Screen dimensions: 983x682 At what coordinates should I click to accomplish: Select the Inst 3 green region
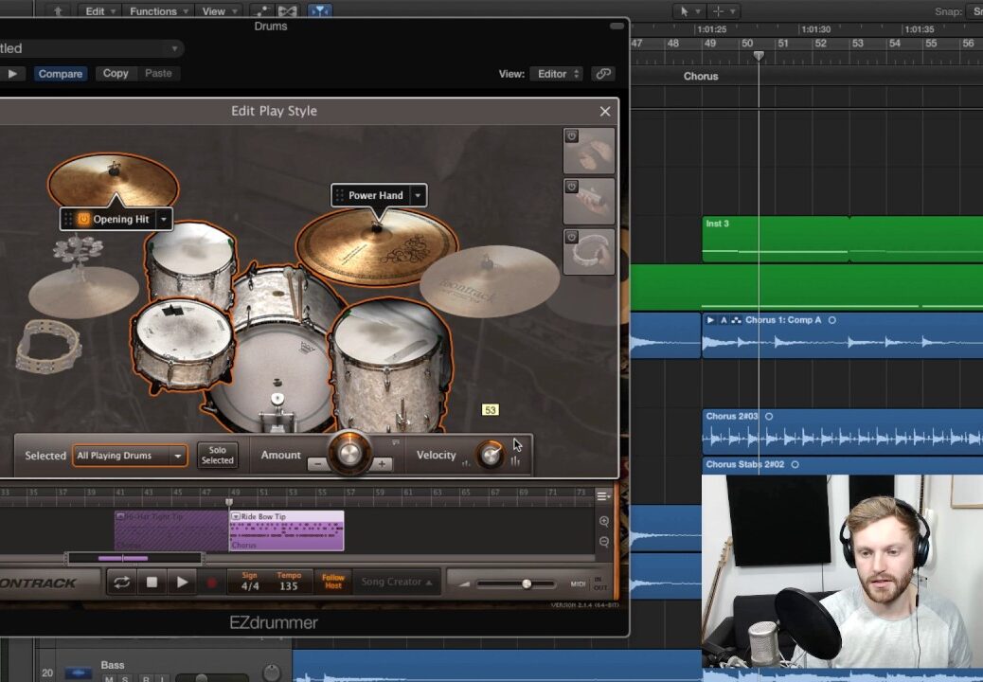pyautogui.click(x=776, y=239)
